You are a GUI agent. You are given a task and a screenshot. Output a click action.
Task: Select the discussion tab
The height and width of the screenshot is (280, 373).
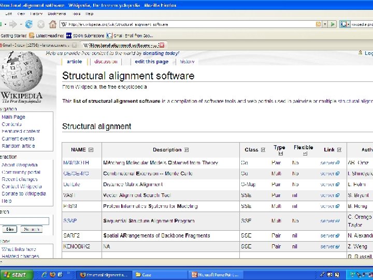click(x=106, y=62)
